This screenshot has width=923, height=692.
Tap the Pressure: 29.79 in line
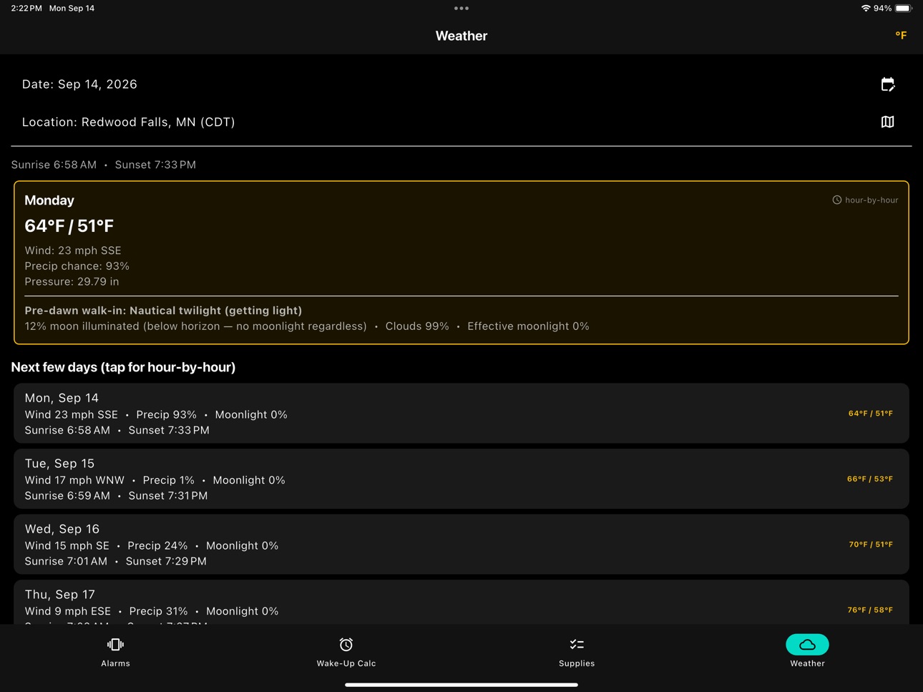coord(72,282)
